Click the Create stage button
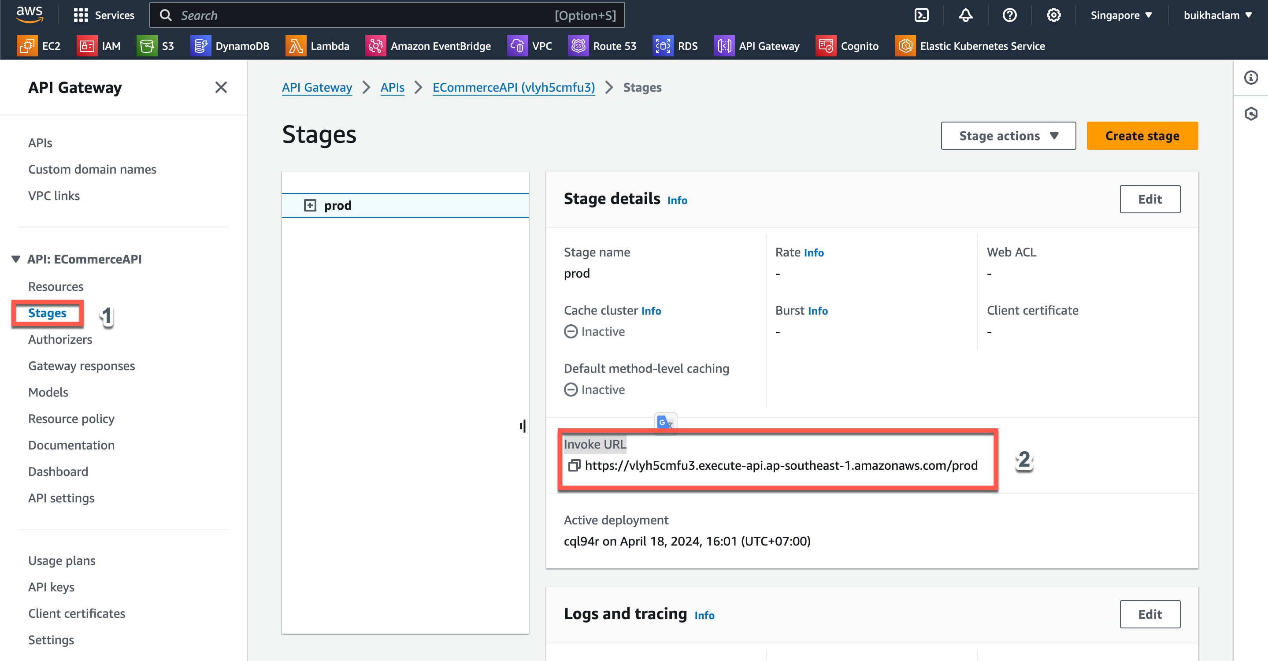This screenshot has width=1268, height=661. pos(1142,136)
